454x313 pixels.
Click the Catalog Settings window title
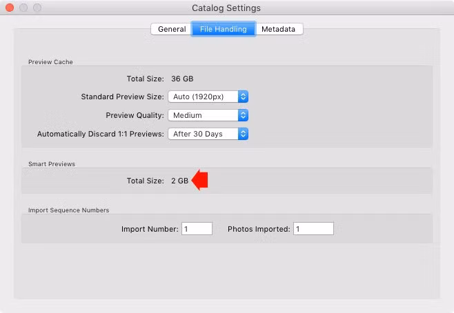pos(226,8)
